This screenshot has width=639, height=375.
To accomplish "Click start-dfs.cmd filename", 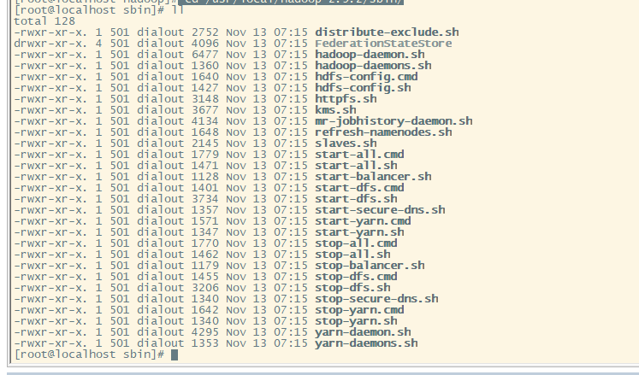I will pyautogui.click(x=359, y=188).
